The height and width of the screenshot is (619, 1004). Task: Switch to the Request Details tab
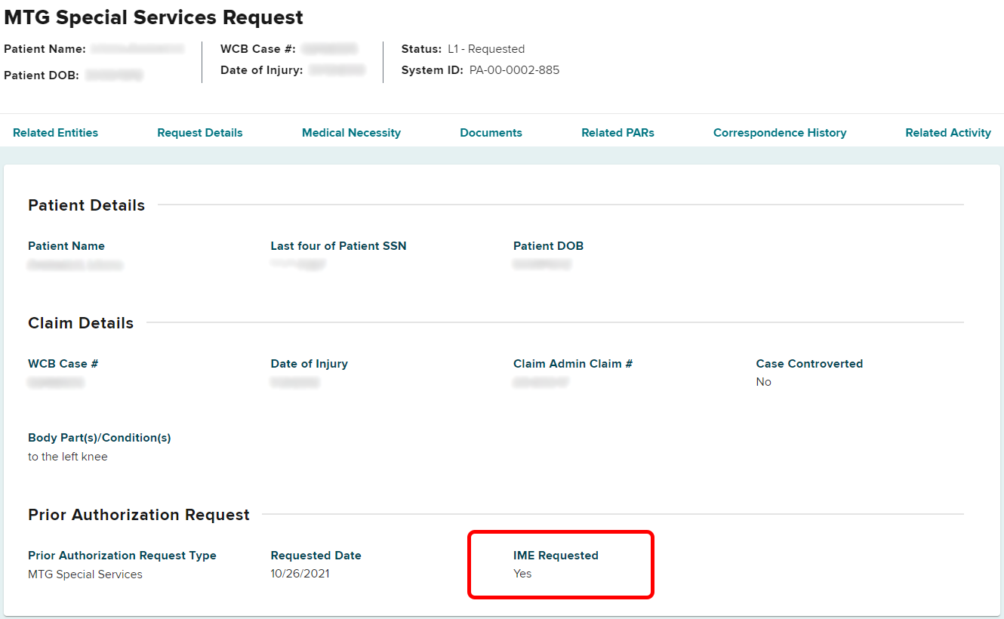coord(199,133)
